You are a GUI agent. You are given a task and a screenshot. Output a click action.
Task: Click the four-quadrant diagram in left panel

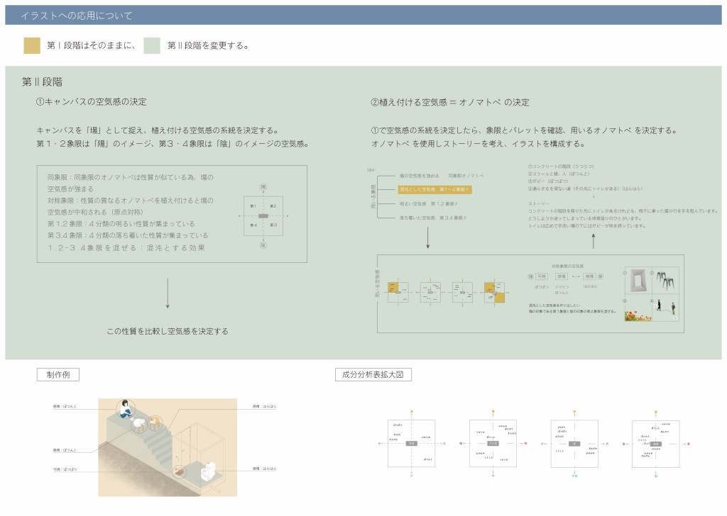[x=263, y=215]
